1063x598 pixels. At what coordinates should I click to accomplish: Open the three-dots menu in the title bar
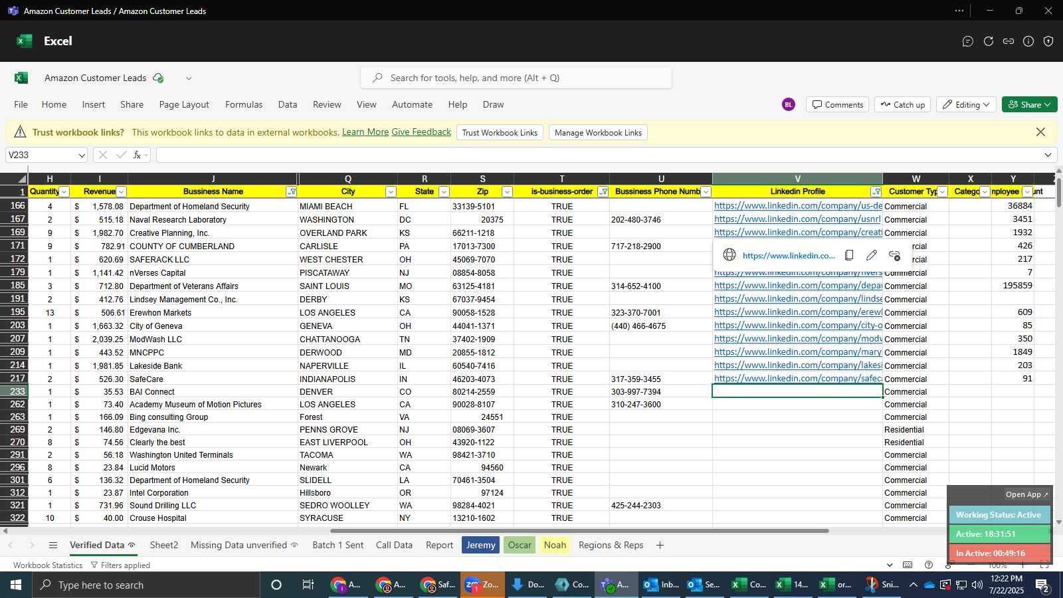click(959, 11)
